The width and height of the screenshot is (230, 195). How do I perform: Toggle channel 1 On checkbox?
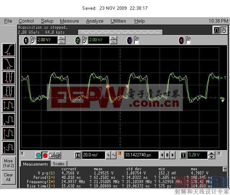(33, 42)
